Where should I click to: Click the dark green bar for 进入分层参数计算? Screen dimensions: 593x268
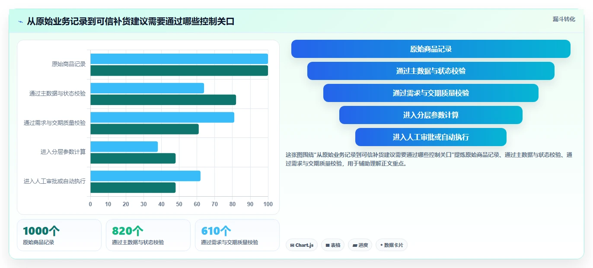[x=133, y=158]
